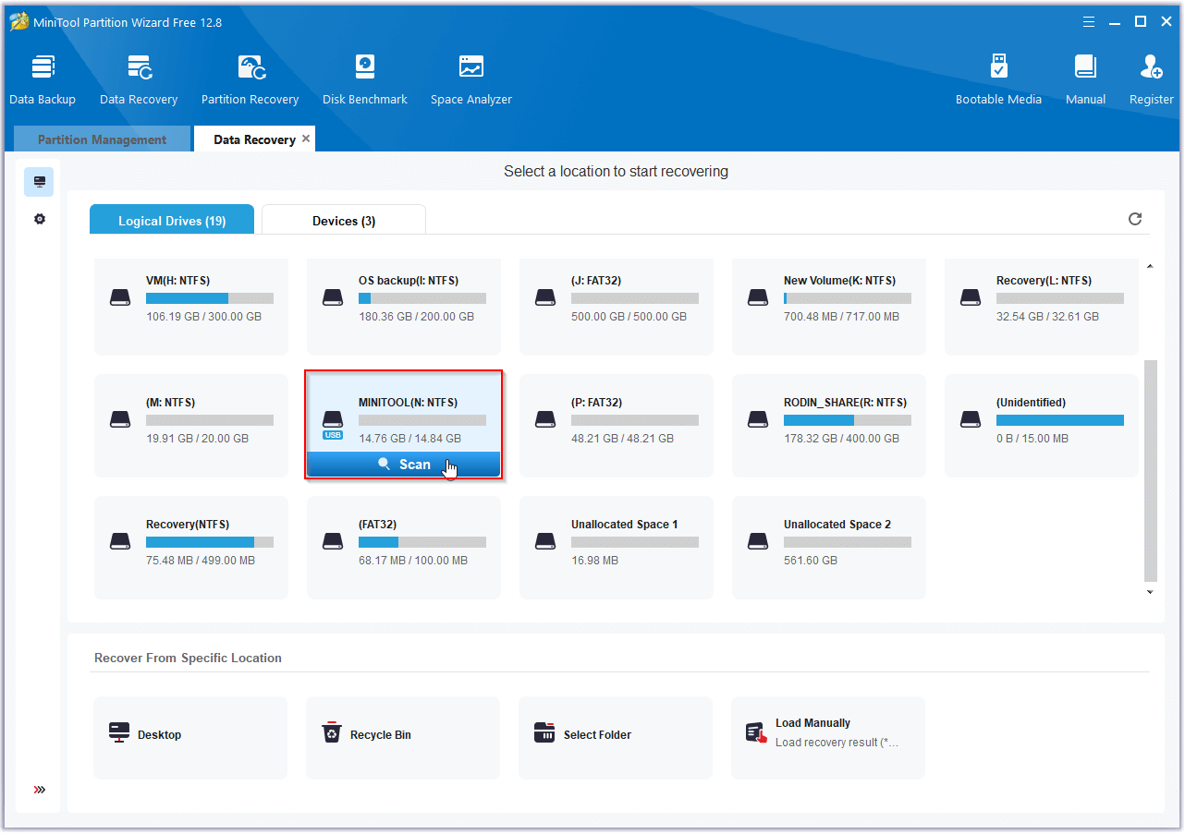Open Select Folder for recovery
Screen dimensions: 1185x834
[616, 736]
